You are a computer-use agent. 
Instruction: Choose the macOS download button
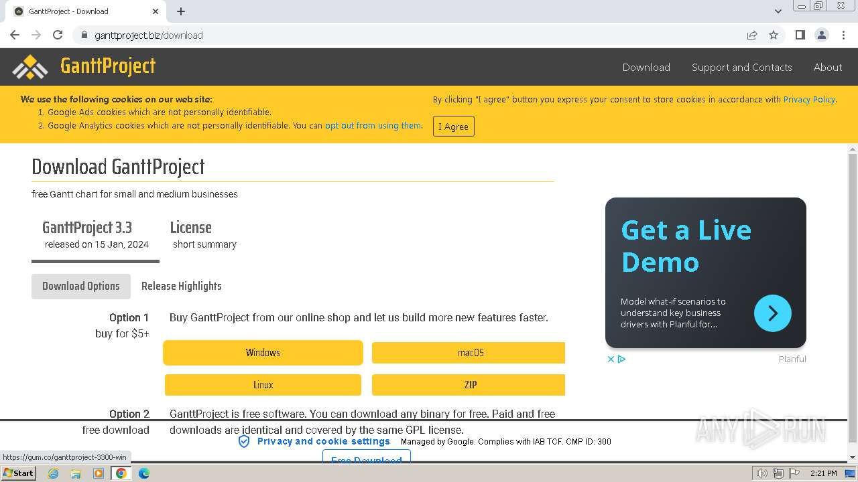(x=469, y=353)
